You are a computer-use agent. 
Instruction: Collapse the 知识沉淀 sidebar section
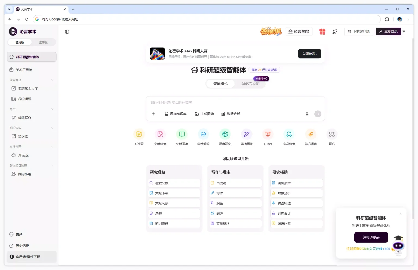[53, 128]
